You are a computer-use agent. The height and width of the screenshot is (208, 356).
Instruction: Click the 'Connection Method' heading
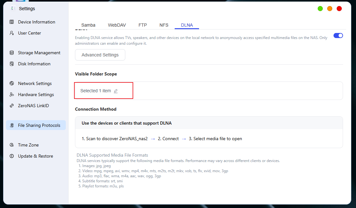click(96, 109)
